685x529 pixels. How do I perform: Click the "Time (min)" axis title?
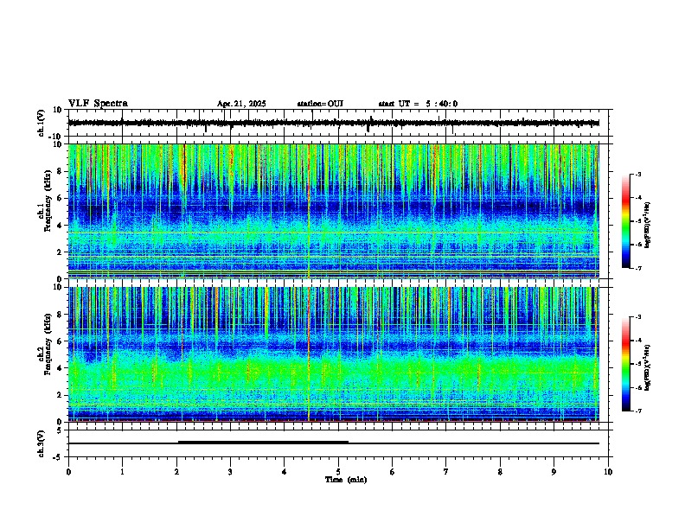pos(346,480)
